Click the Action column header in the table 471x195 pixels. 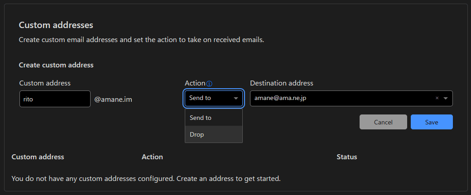(x=152, y=157)
